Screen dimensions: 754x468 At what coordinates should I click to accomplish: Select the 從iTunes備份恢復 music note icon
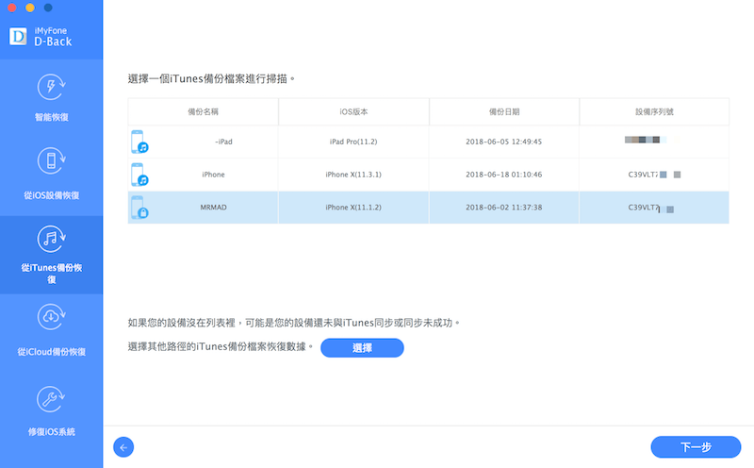pos(51,238)
